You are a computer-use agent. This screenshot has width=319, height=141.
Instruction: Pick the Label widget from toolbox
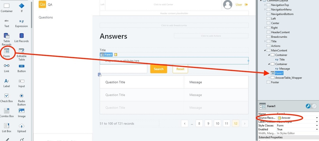pos(7,83)
